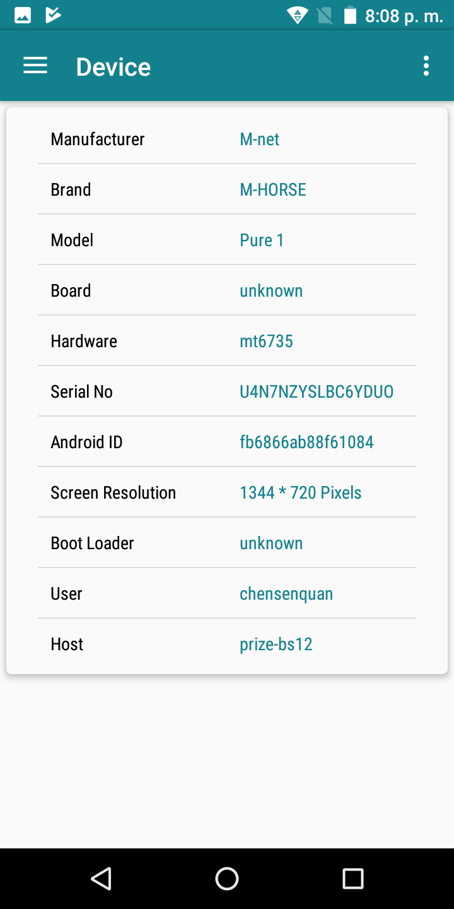The image size is (454, 909).
Task: Tap the Android ID value fb6866ab88f61084
Action: 306,442
